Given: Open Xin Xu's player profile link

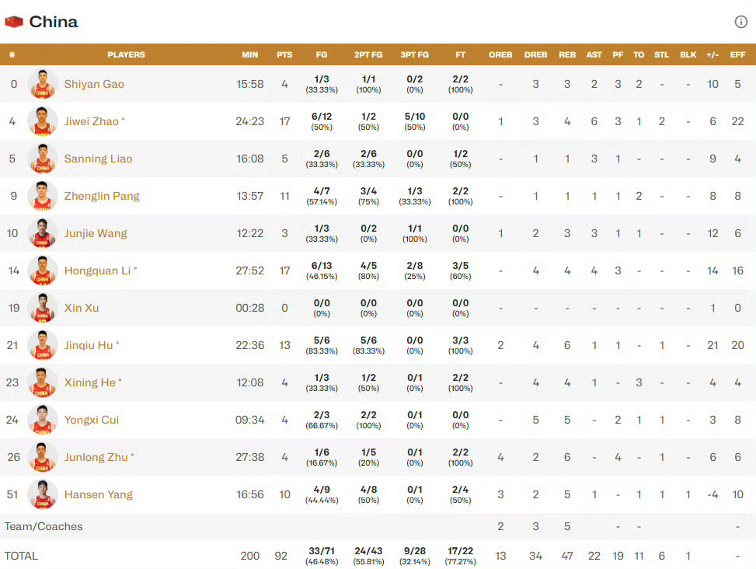Looking at the screenshot, I should (82, 308).
